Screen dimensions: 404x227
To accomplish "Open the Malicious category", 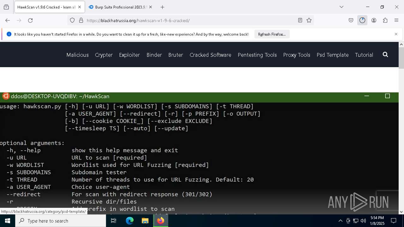I will 77,55.
